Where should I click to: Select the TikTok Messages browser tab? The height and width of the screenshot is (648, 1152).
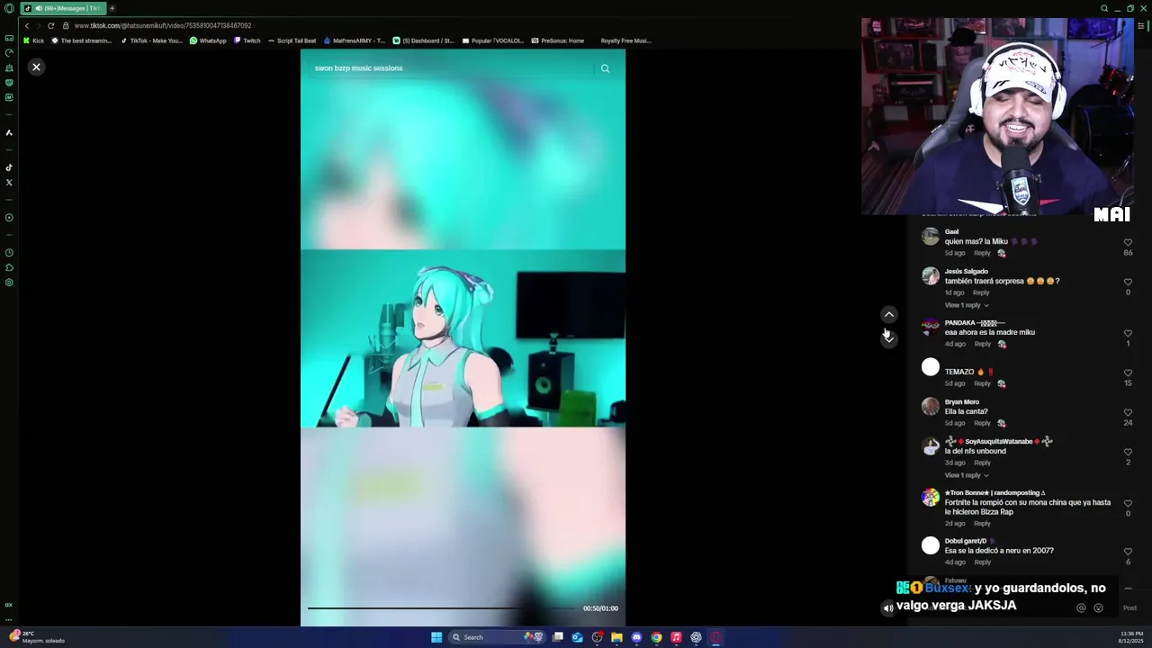pos(63,8)
